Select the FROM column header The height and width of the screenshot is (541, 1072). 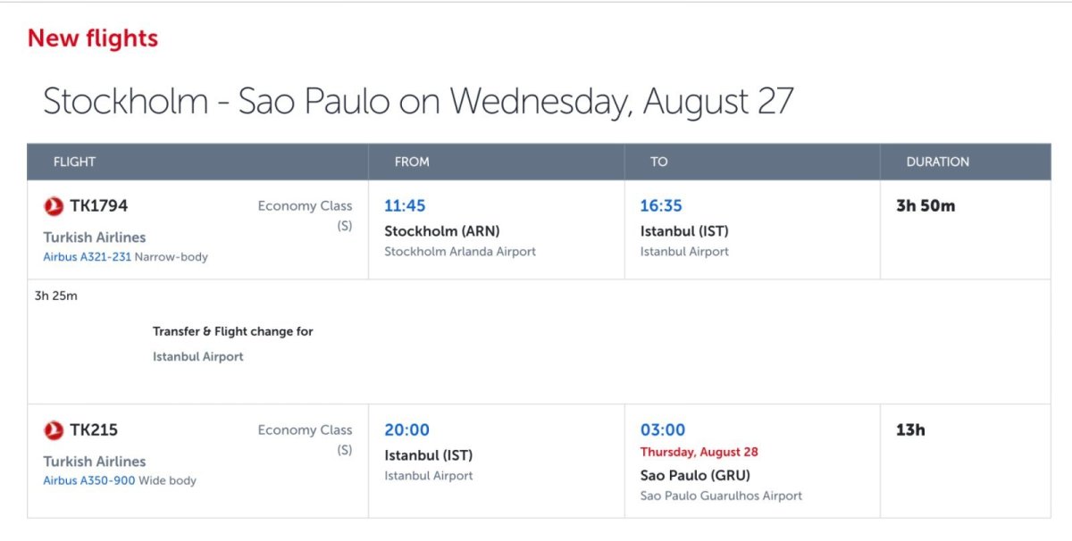[x=412, y=162]
